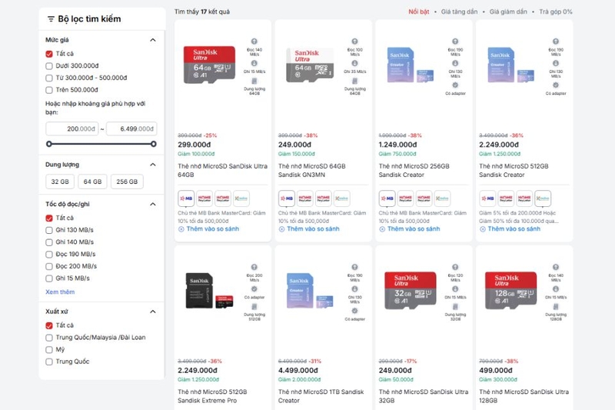Open Xem thêm under speed filters

coord(60,292)
